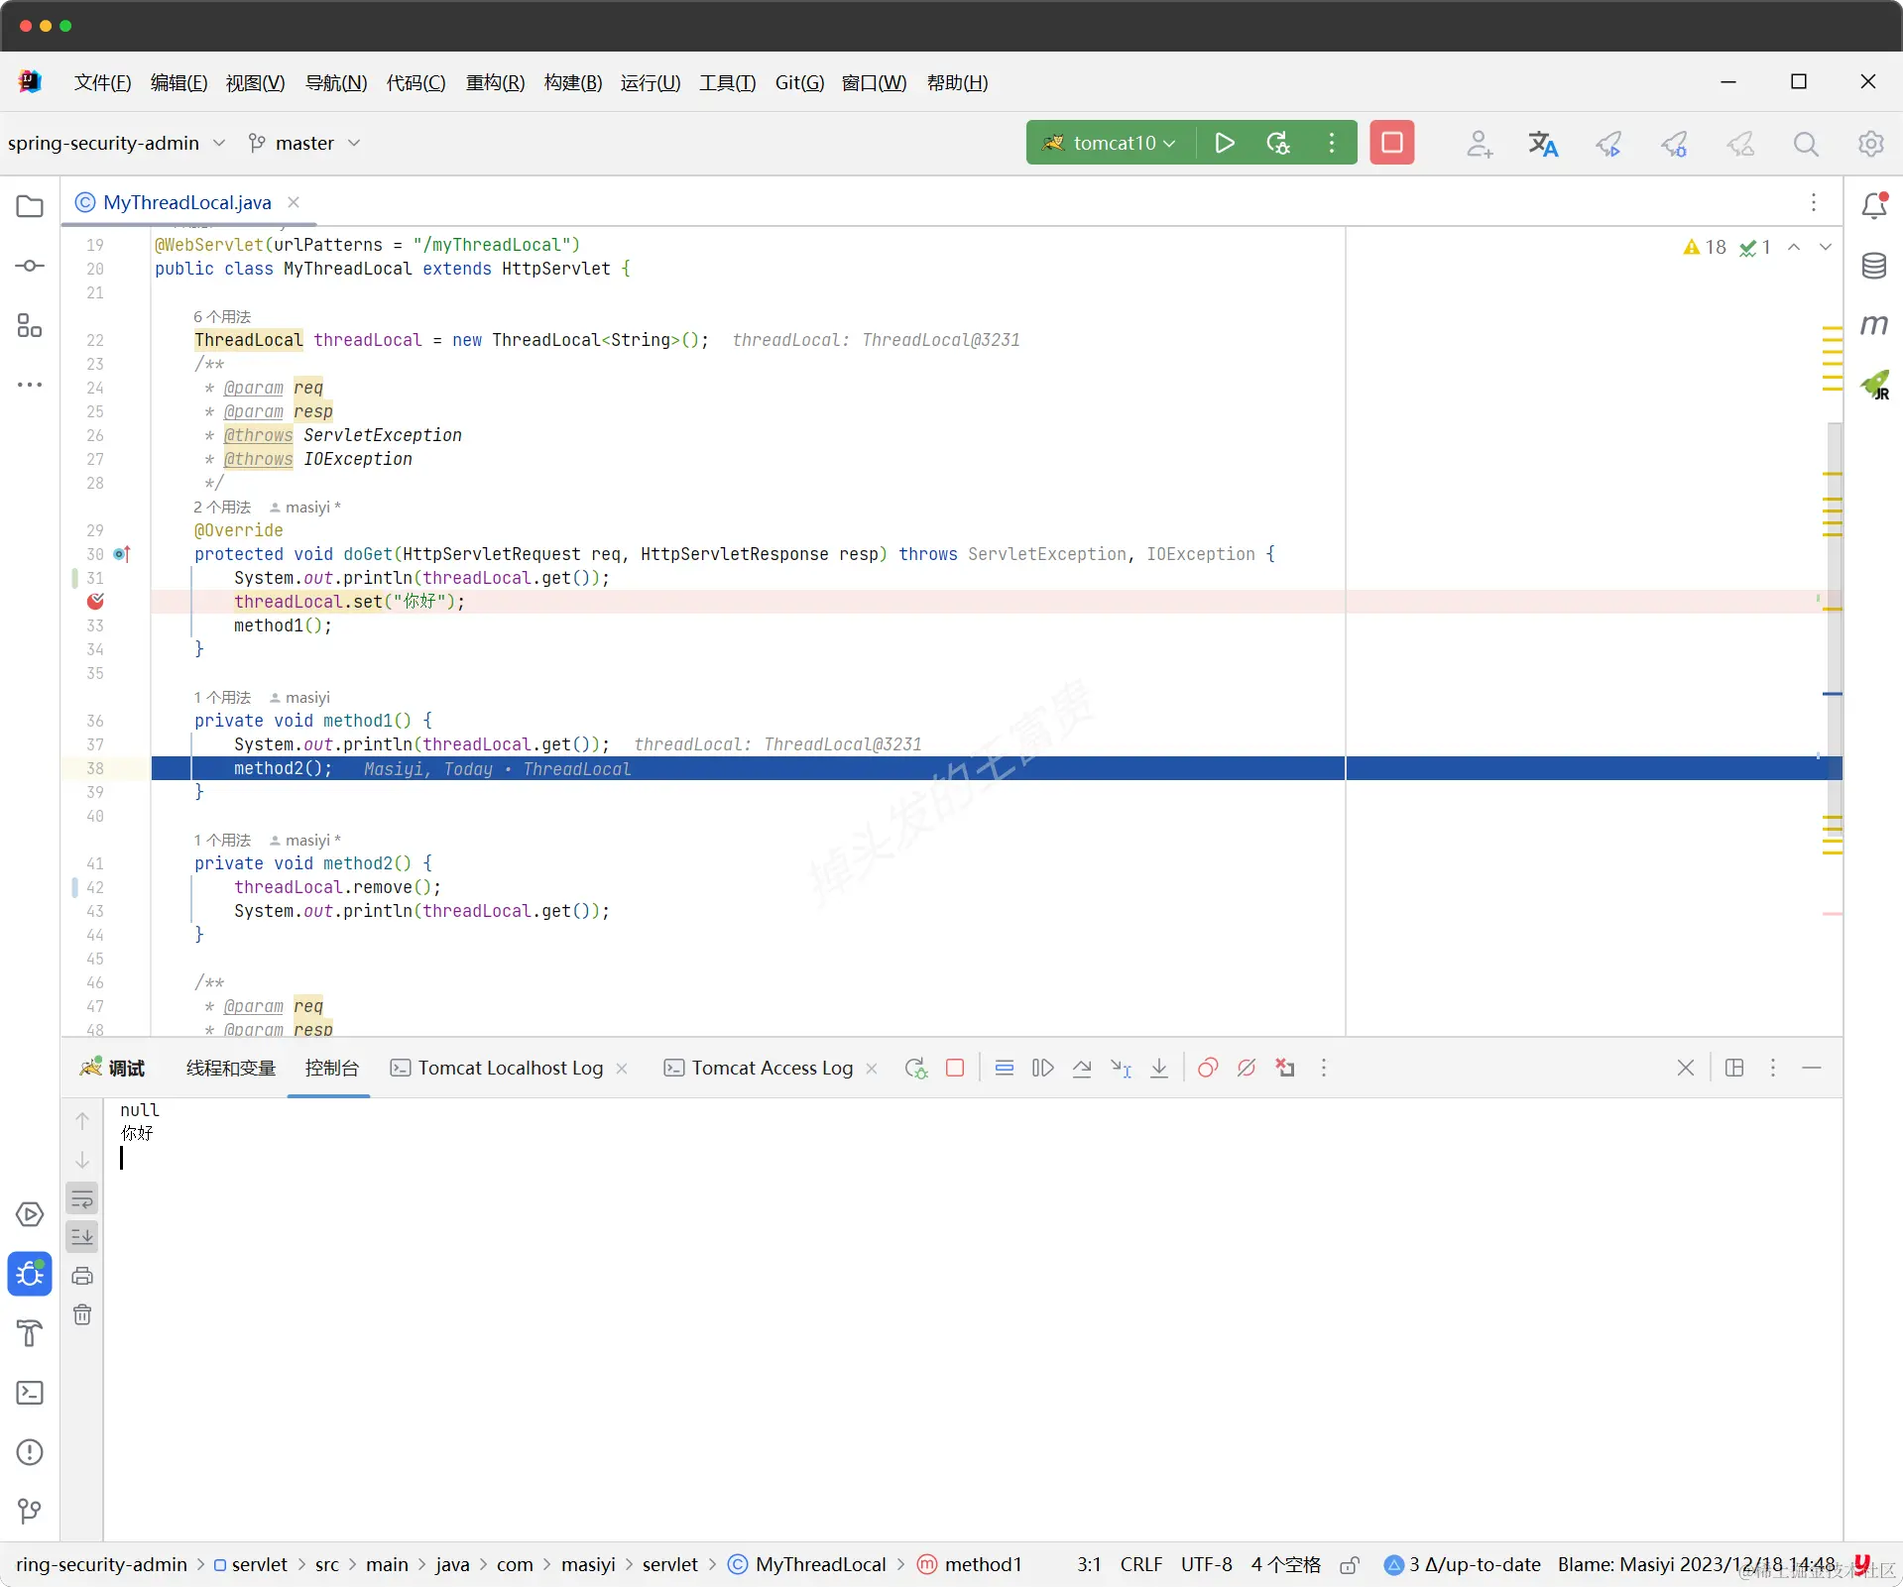Clear console with the trash icon
The width and height of the screenshot is (1903, 1587).
(x=82, y=1314)
